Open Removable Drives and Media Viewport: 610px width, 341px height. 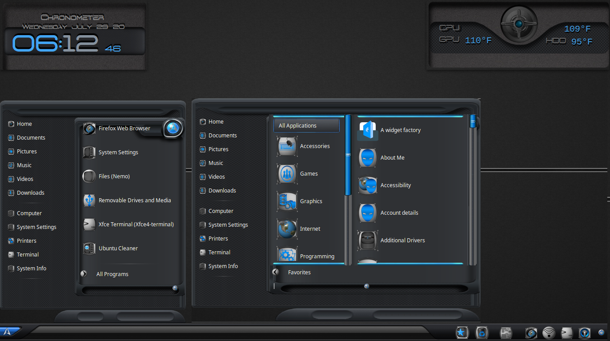pos(134,201)
